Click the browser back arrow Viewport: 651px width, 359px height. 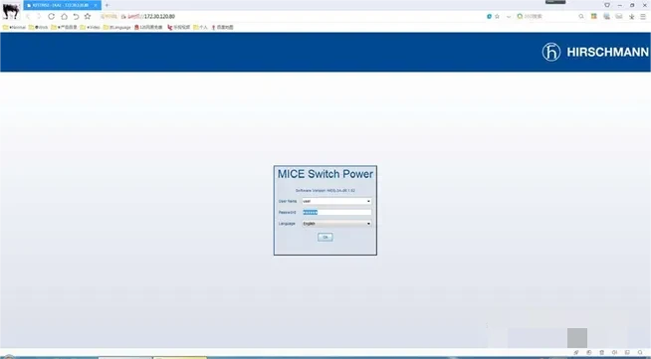click(x=28, y=16)
